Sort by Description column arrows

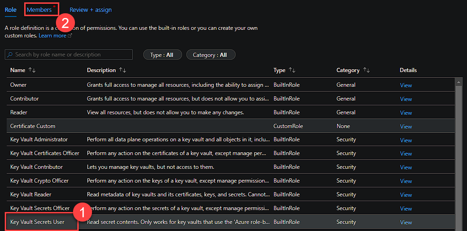coord(122,70)
